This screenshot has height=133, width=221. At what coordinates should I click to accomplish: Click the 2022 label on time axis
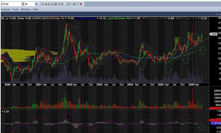pos(70,85)
